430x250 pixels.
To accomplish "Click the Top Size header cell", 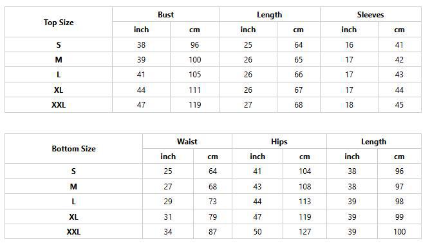I will coord(59,22).
